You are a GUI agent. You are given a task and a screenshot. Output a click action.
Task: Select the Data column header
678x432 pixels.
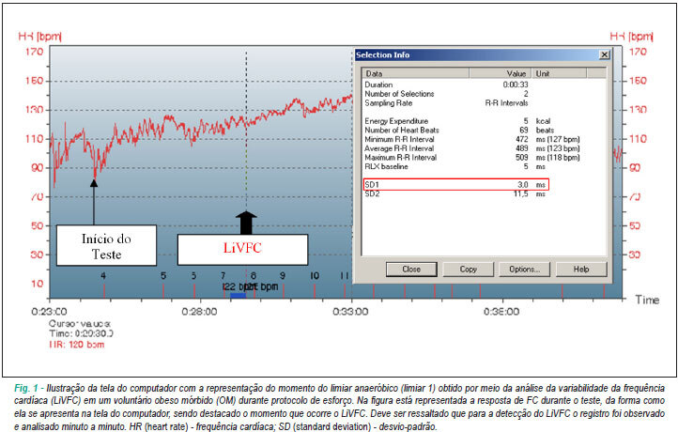click(416, 73)
